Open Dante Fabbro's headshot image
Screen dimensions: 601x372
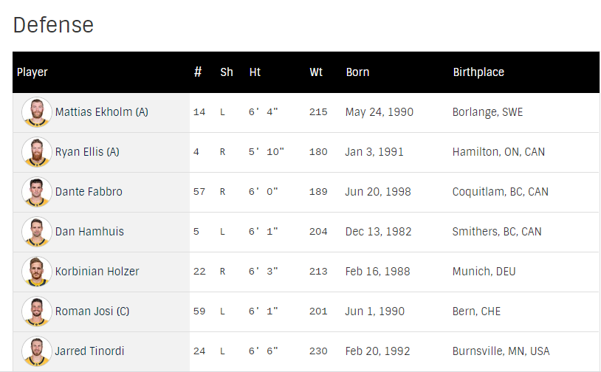coord(36,192)
